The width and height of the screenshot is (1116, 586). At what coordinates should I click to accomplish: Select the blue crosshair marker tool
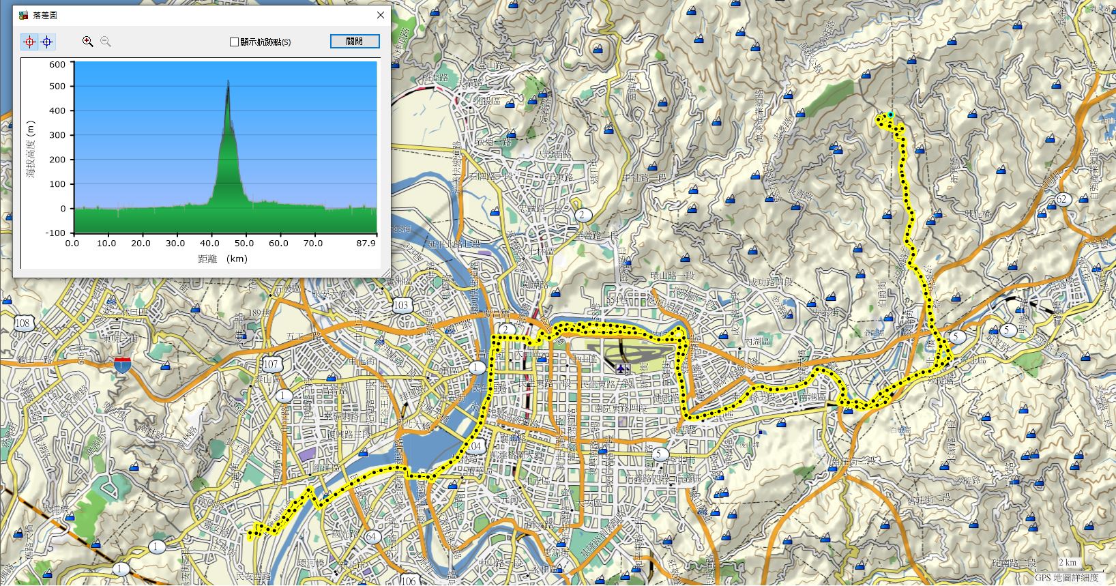tap(46, 42)
